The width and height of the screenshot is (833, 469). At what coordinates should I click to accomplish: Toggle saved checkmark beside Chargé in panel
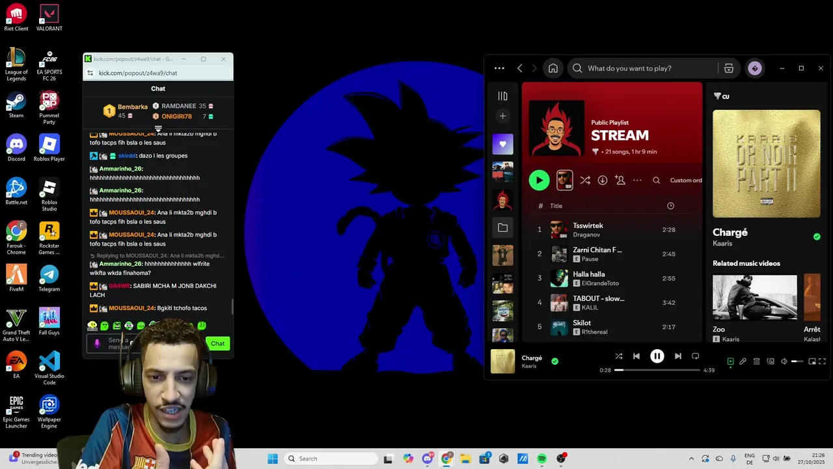[817, 236]
